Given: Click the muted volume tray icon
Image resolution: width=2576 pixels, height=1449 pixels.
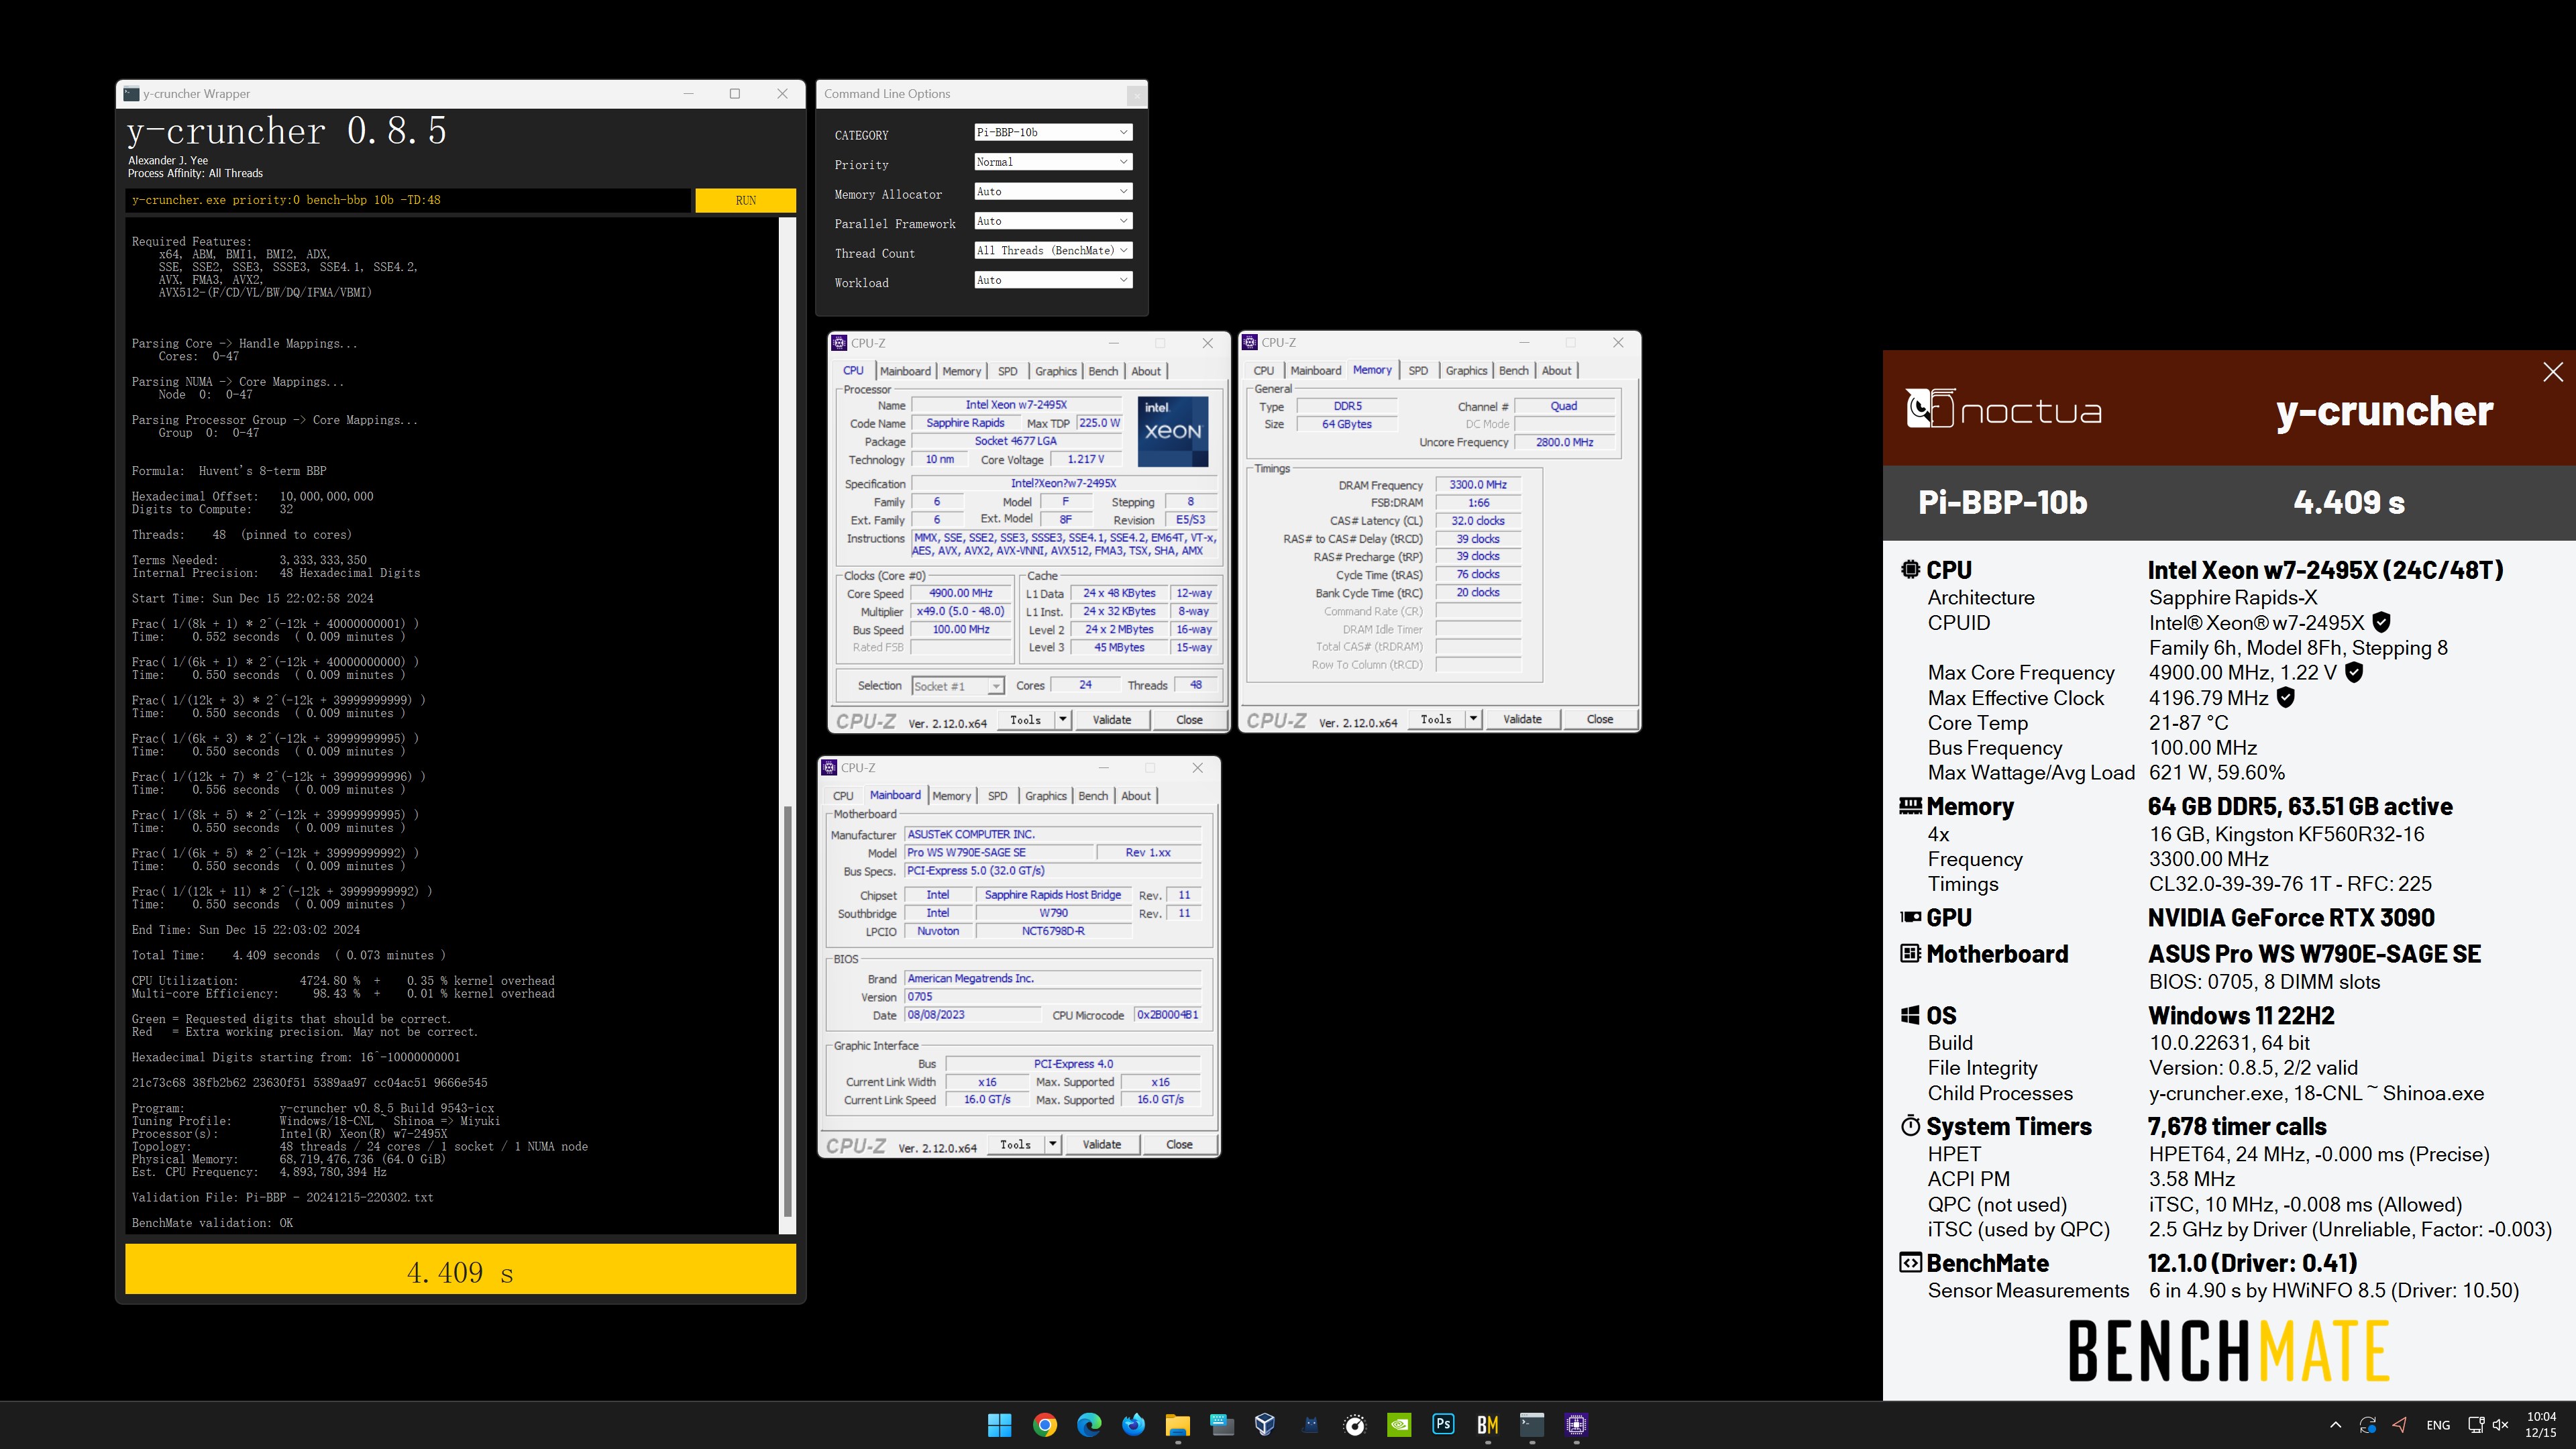Looking at the screenshot, I should click(x=2500, y=1425).
